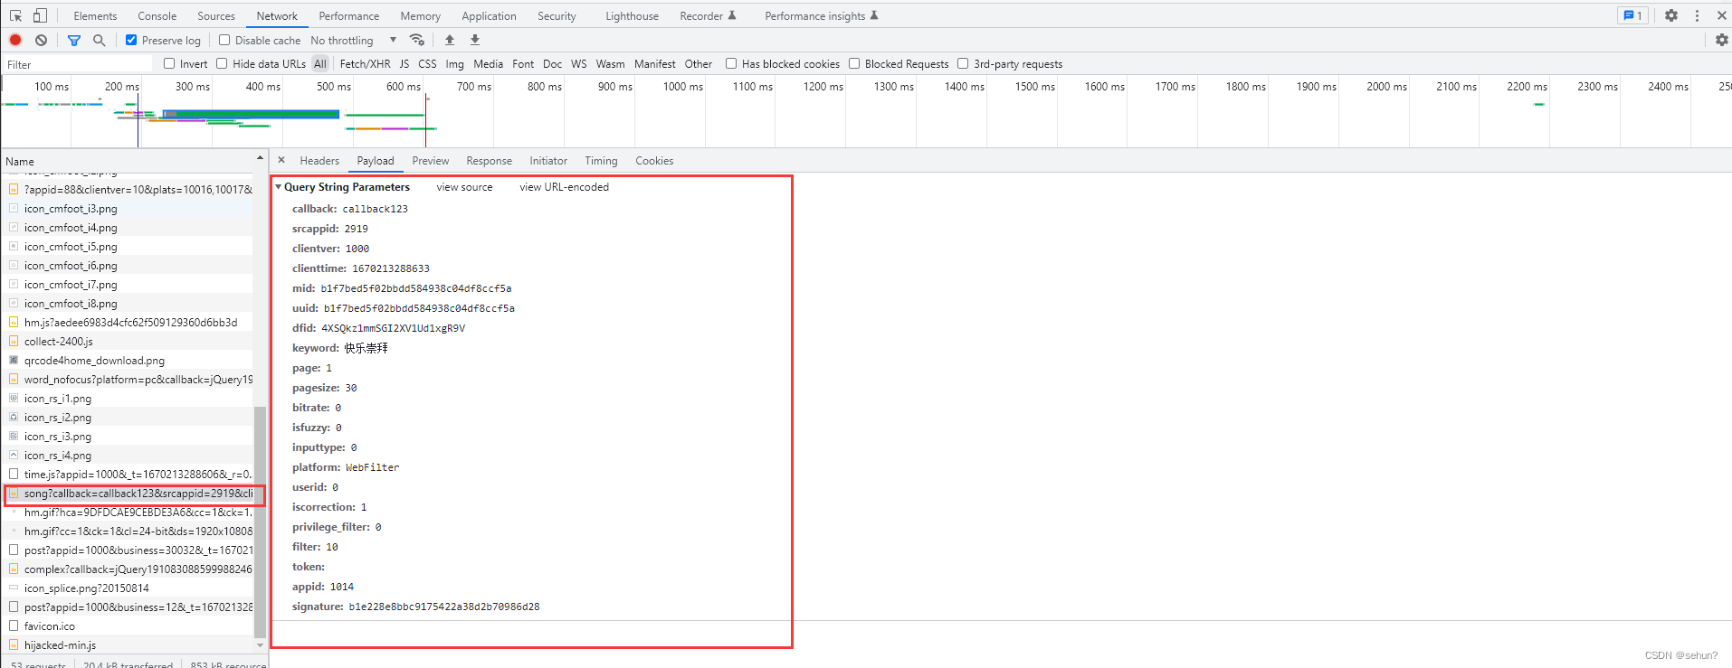The height and width of the screenshot is (668, 1732).
Task: Open network conditions wifi icon
Action: point(417,40)
